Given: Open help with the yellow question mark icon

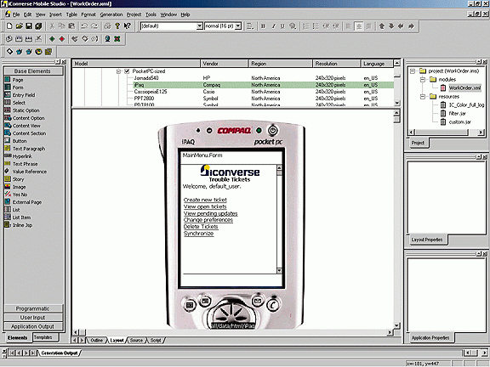Looking at the screenshot, I should tap(117, 25).
